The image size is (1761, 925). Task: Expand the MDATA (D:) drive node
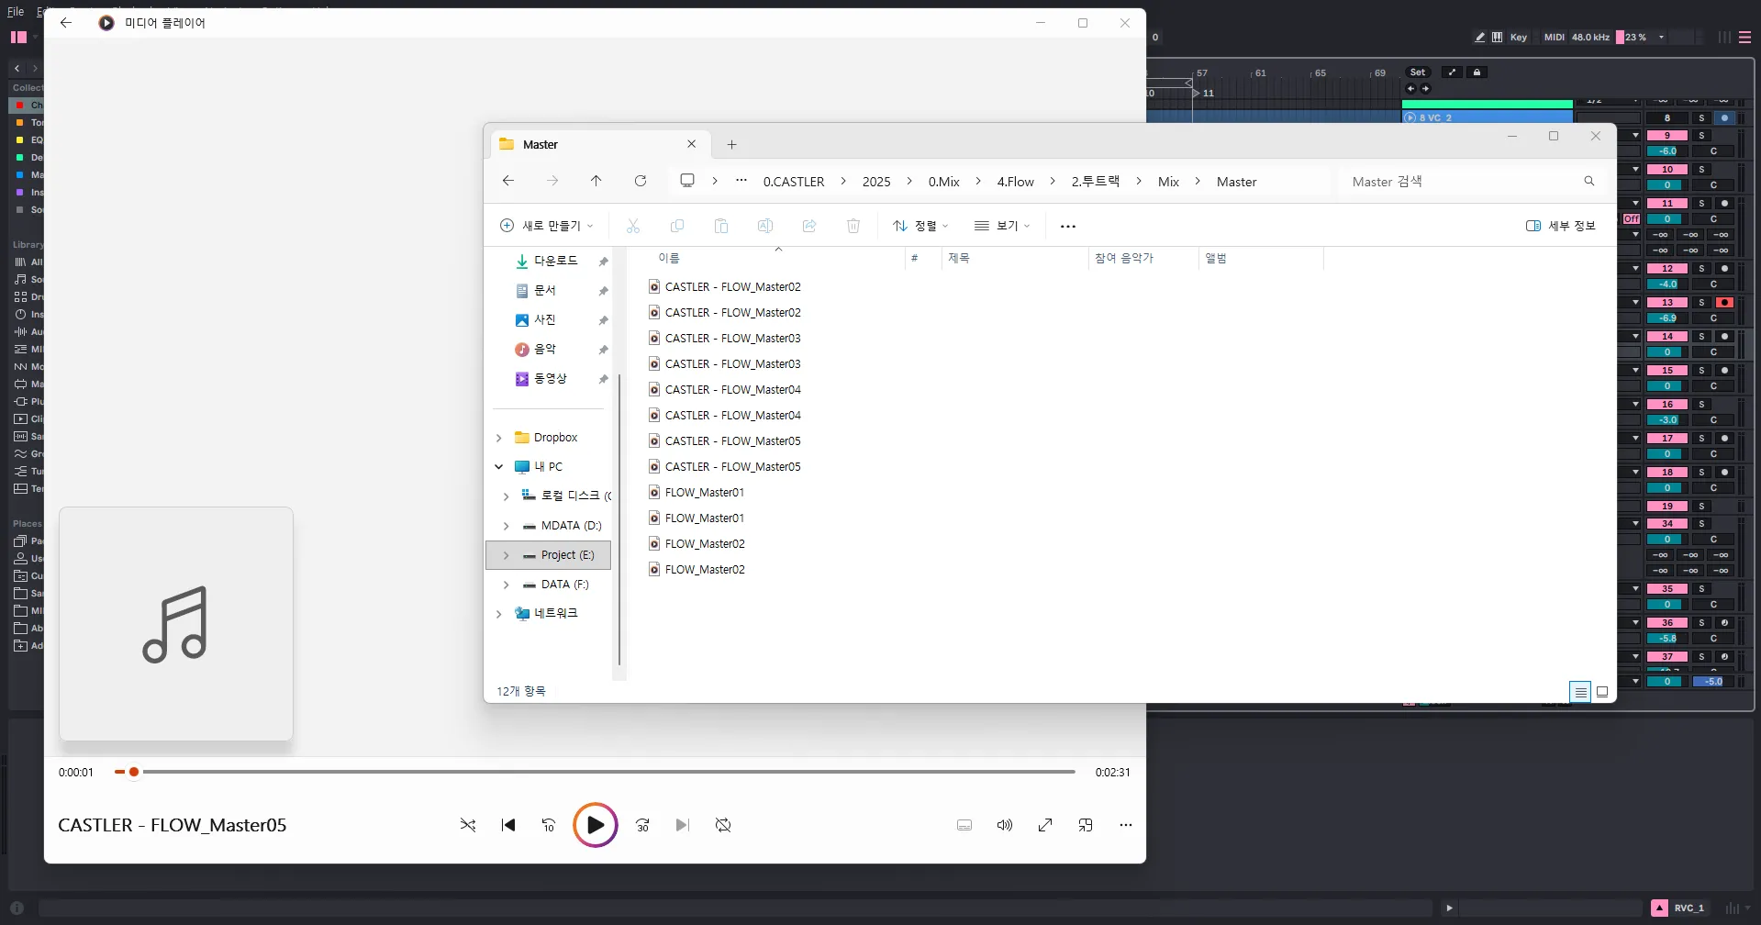506,526
